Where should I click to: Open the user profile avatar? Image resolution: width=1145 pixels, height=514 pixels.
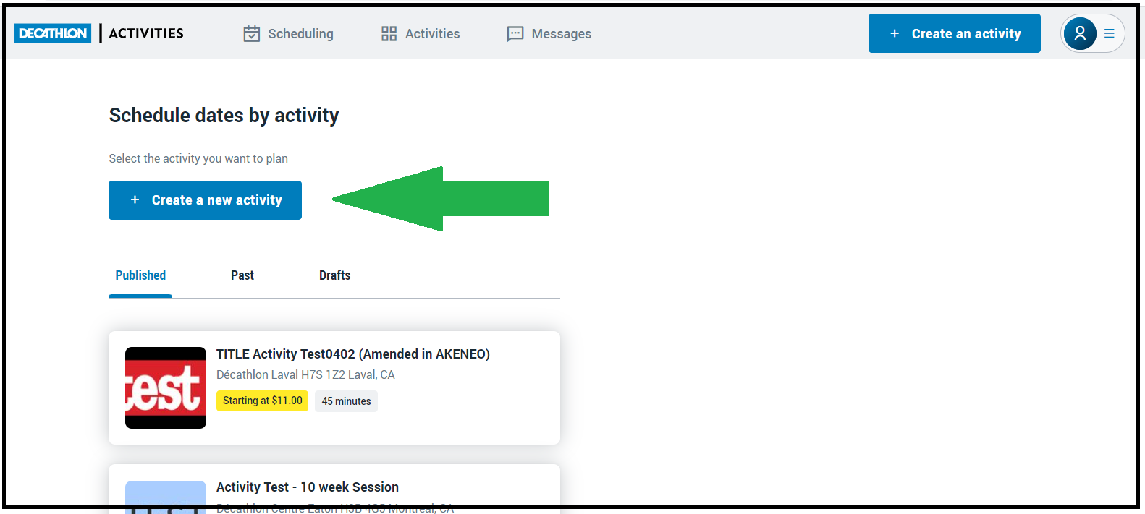coord(1079,33)
